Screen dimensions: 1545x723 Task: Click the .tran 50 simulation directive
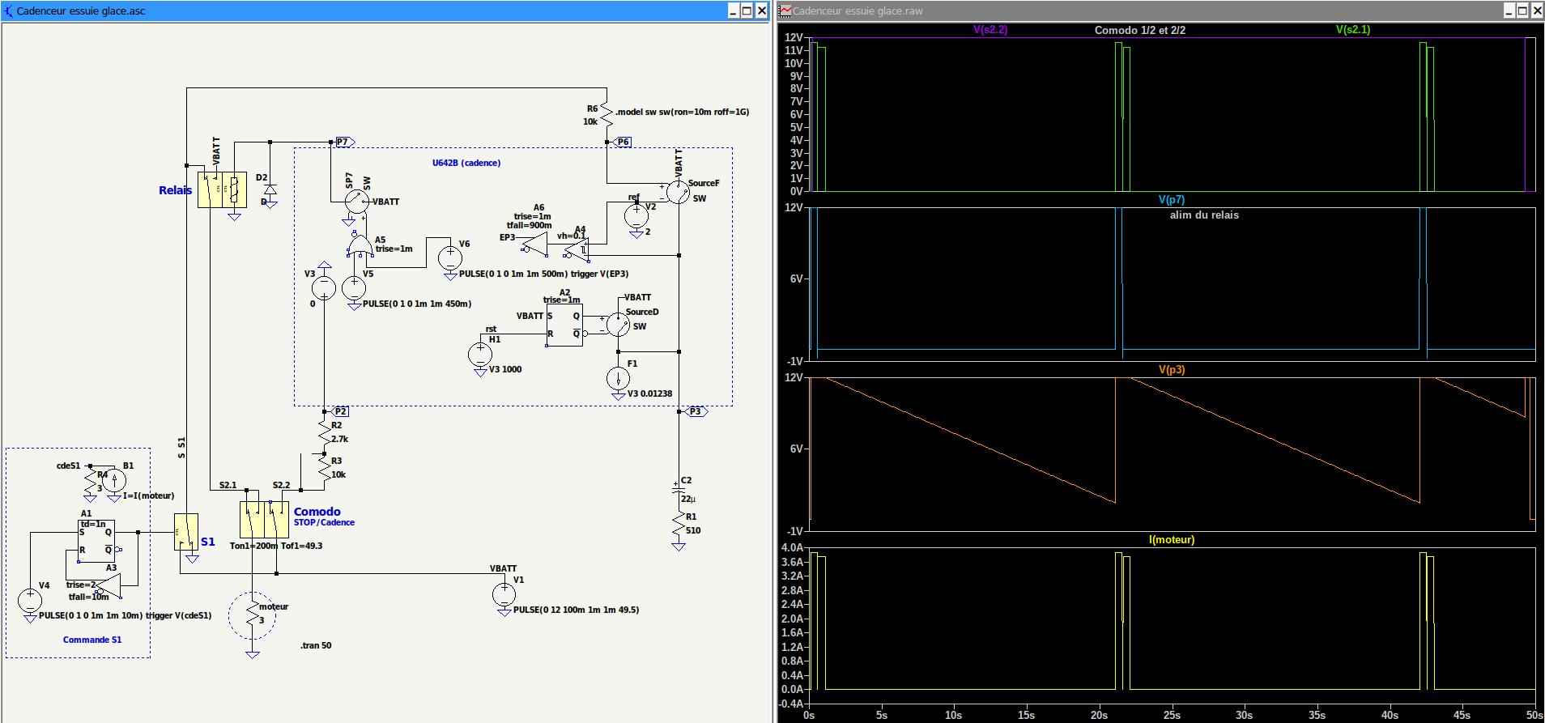coord(316,646)
